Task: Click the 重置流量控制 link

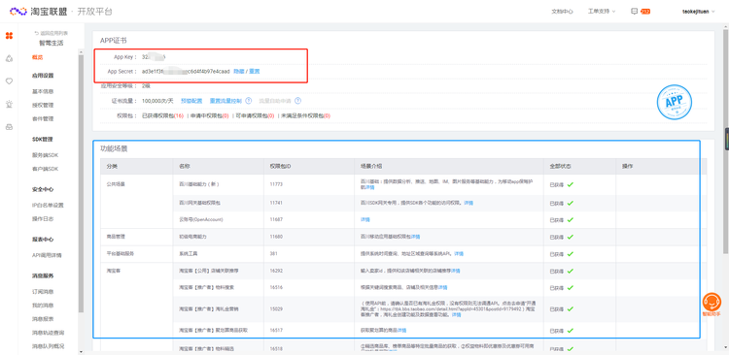Action: (226, 101)
